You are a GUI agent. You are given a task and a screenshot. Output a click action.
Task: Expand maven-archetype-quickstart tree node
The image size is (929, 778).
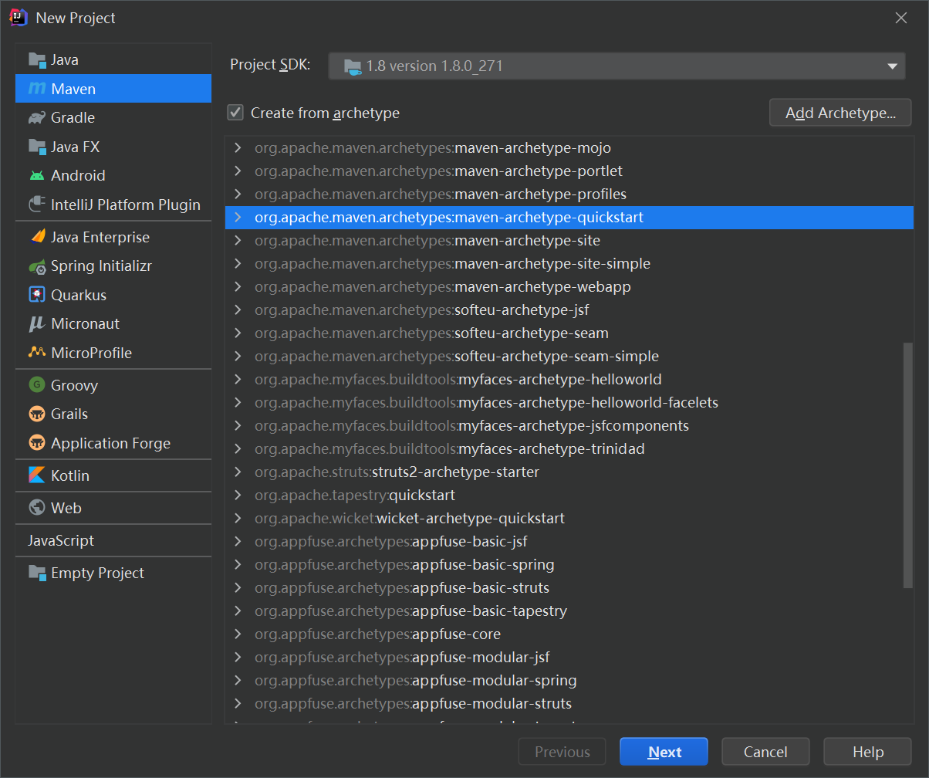point(238,218)
